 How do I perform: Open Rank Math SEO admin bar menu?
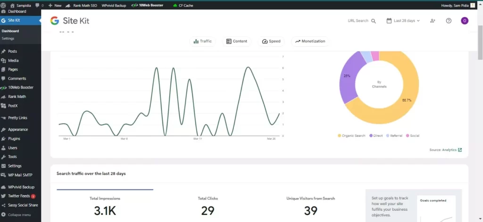point(82,5)
